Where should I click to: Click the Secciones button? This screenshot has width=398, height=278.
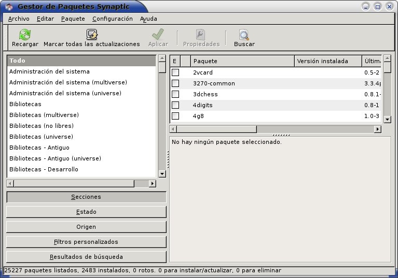click(86, 197)
